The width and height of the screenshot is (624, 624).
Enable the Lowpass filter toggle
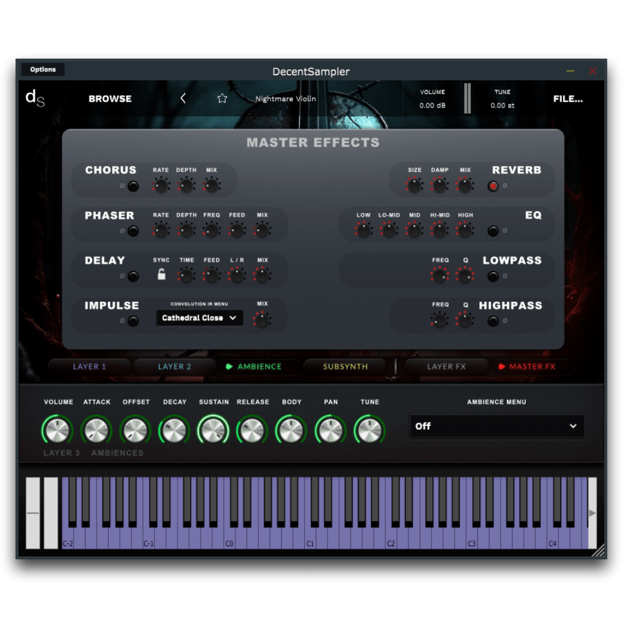(x=493, y=276)
